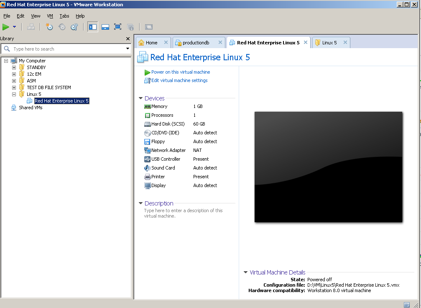Click the full screen mode icon
The height and width of the screenshot is (308, 421).
pos(117,27)
